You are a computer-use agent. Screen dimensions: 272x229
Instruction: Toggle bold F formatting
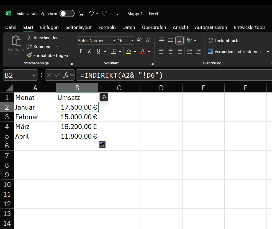coord(81,51)
